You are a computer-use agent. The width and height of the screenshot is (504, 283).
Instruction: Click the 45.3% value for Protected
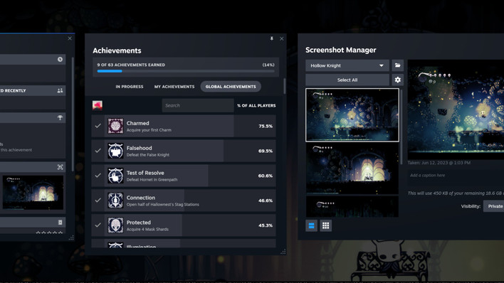(266, 225)
